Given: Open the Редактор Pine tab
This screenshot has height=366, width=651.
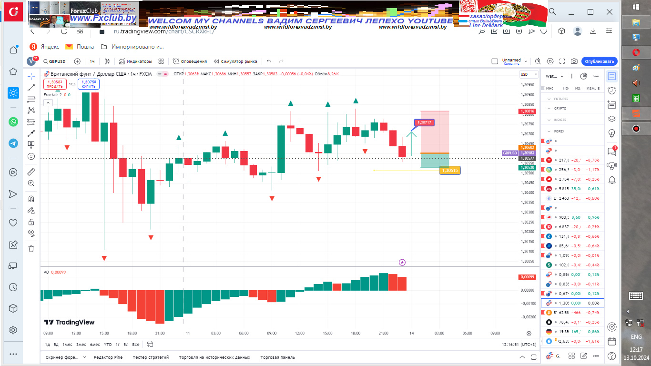Looking at the screenshot, I should tap(108, 357).
